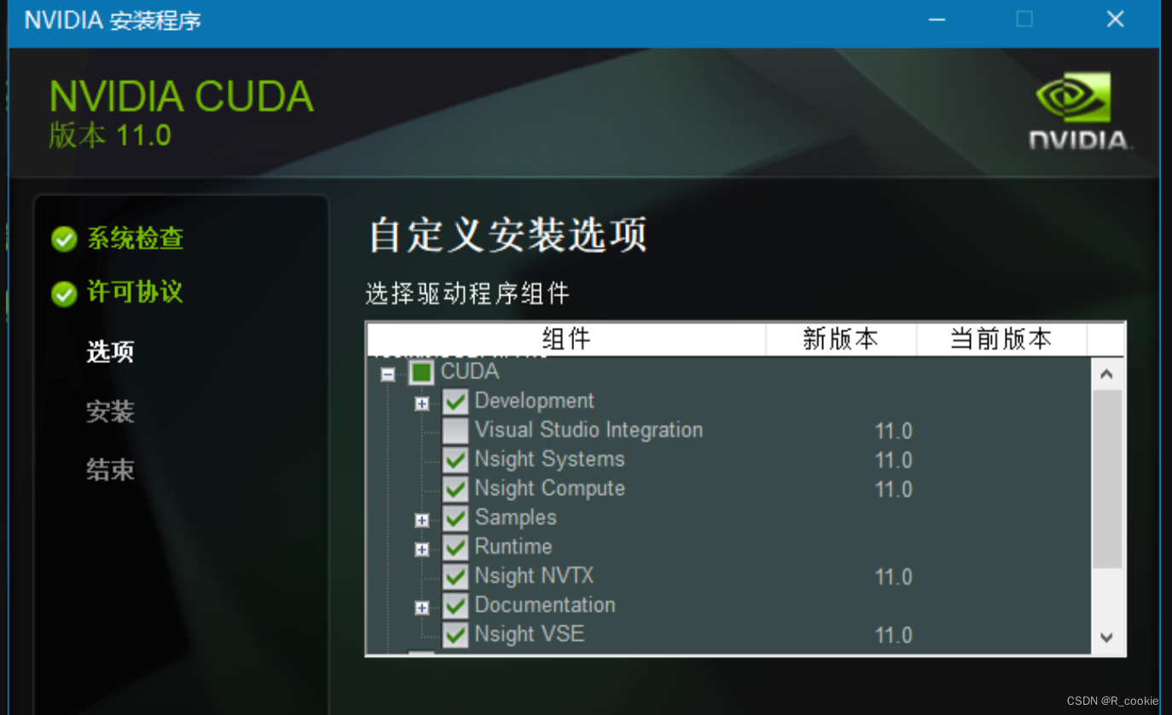Uncheck the Development component checkbox
1172x715 pixels.
pos(455,401)
